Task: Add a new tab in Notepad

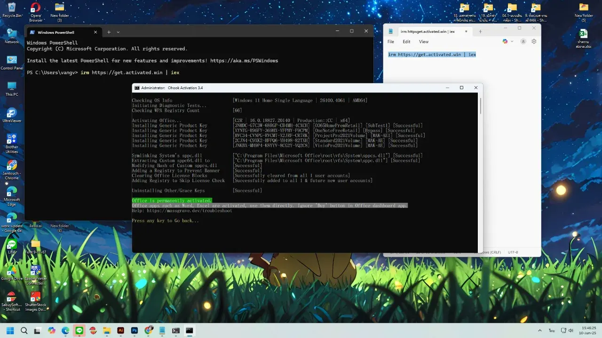Action: [480, 31]
